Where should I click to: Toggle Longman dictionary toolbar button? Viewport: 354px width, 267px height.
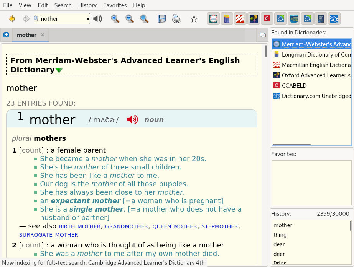227,19
